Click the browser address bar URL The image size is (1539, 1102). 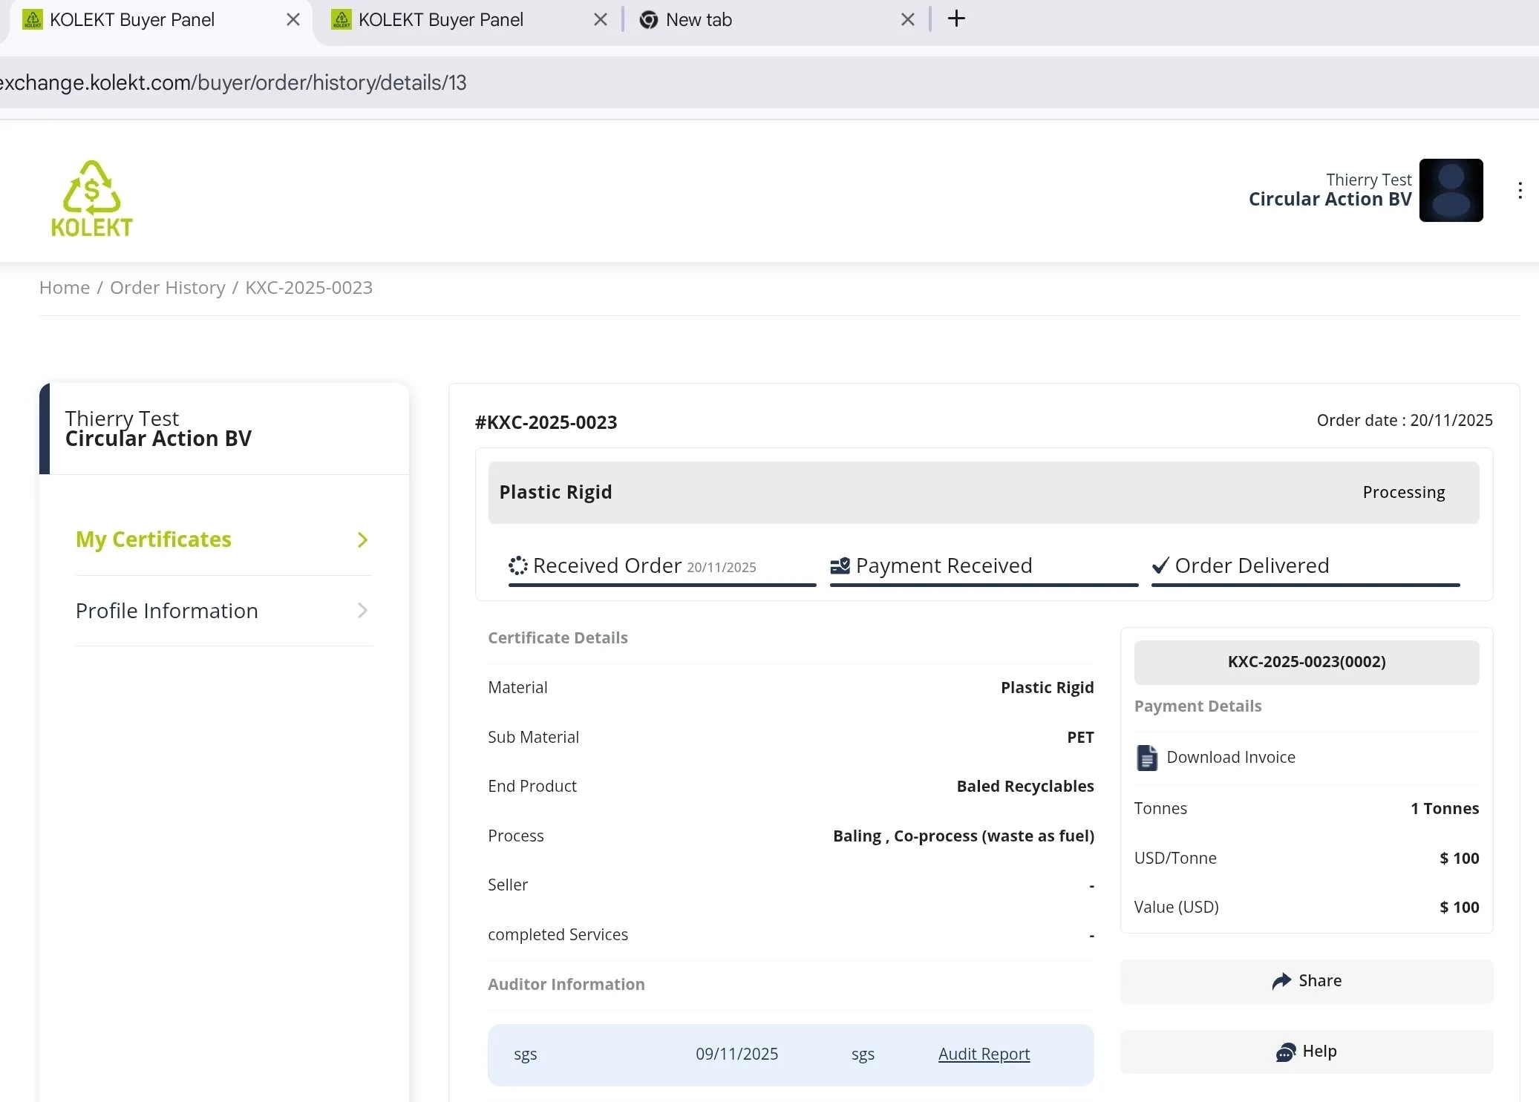click(233, 82)
